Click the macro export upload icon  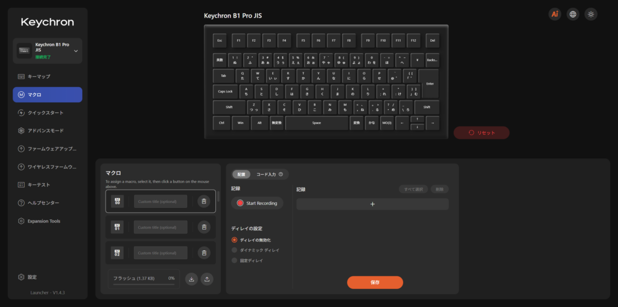coord(207,279)
